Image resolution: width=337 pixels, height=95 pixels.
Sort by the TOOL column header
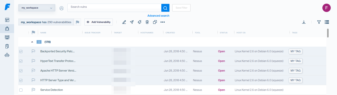pos(197,33)
